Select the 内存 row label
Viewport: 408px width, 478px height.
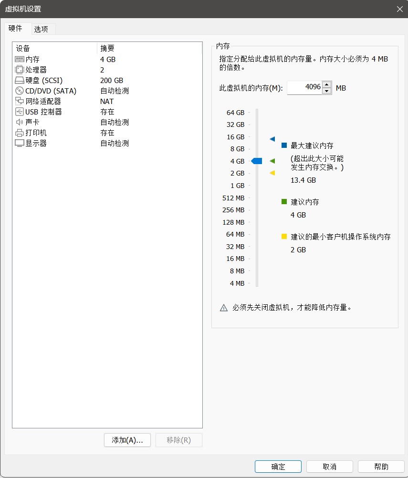click(32, 60)
